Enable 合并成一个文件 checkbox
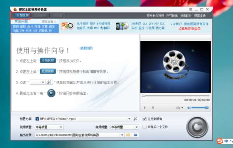 (144, 127)
